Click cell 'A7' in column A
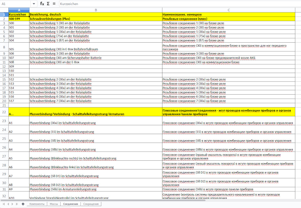Image resolution: width=301 pixels, height=208 pixels. click(19, 174)
